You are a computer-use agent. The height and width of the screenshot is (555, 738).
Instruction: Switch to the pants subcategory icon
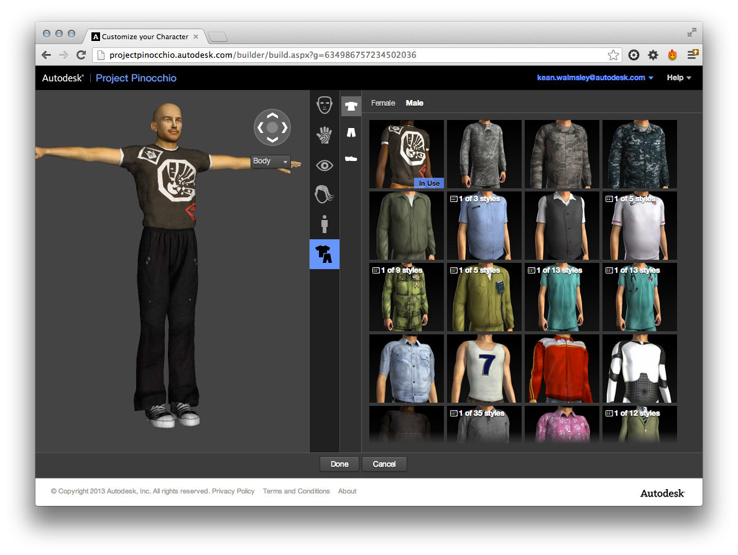click(351, 132)
